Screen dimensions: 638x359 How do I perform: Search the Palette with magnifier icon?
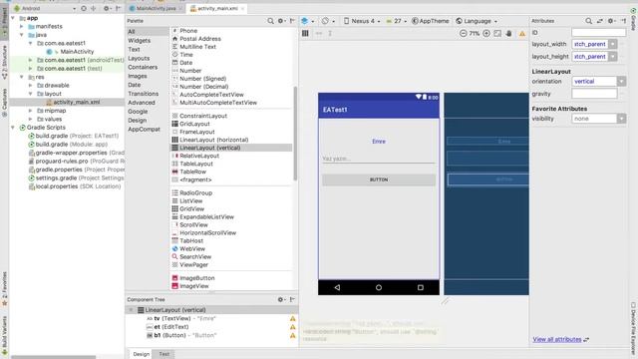click(x=270, y=21)
